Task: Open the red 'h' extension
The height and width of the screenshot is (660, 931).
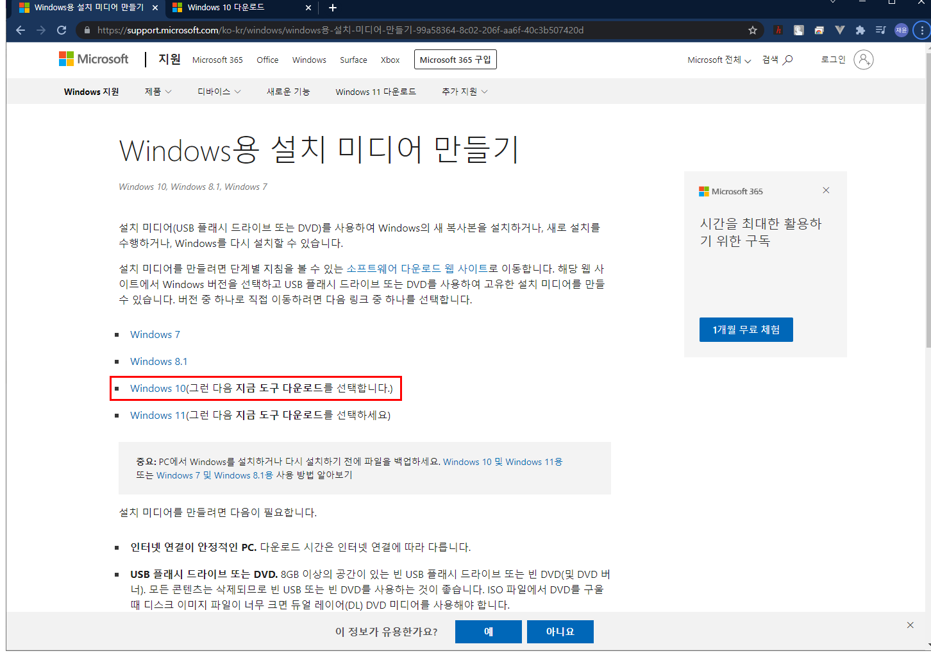Action: coord(778,30)
